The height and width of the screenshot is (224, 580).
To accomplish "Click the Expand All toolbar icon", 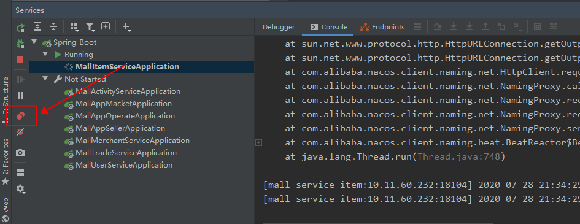I will click(x=37, y=26).
